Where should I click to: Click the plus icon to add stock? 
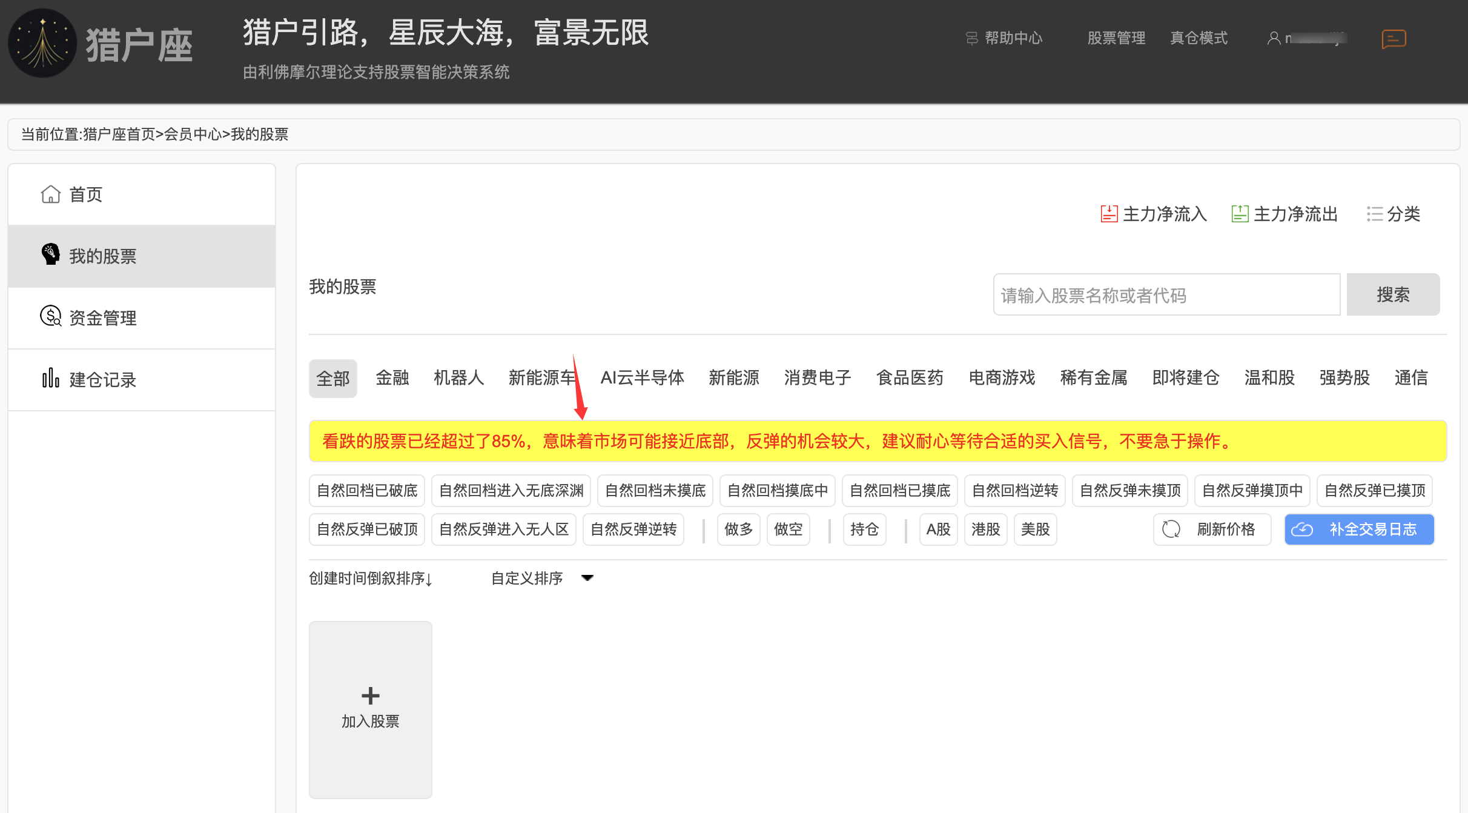tap(371, 695)
